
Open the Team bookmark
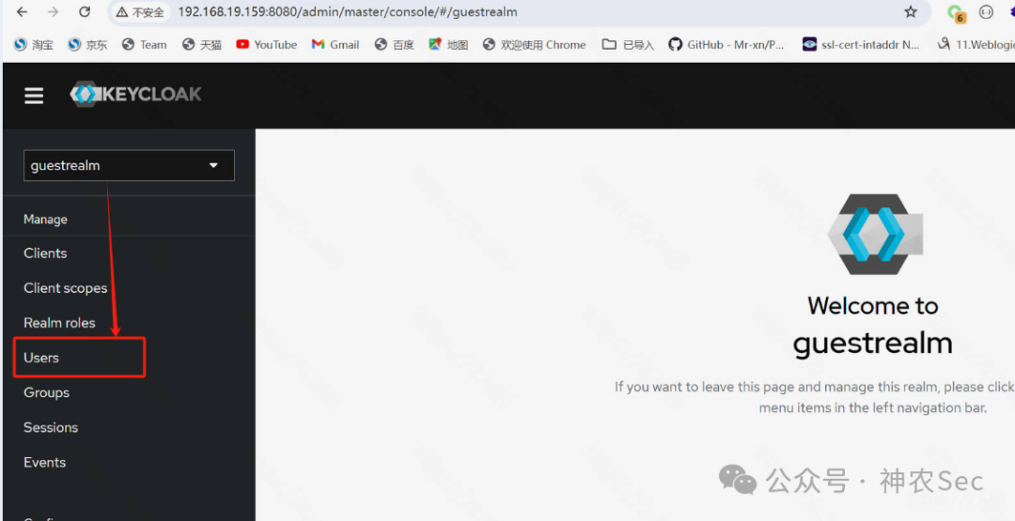tap(145, 45)
